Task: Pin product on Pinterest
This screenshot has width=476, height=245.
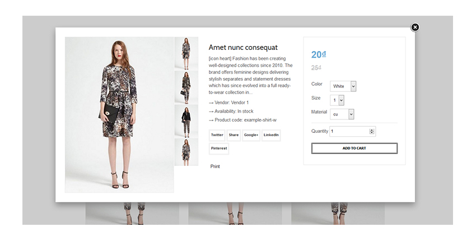Action: click(219, 149)
